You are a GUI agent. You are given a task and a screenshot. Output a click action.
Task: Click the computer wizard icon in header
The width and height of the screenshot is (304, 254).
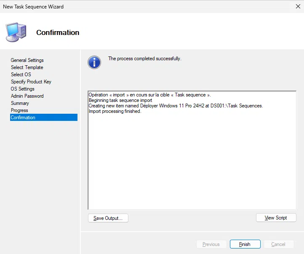point(16,32)
